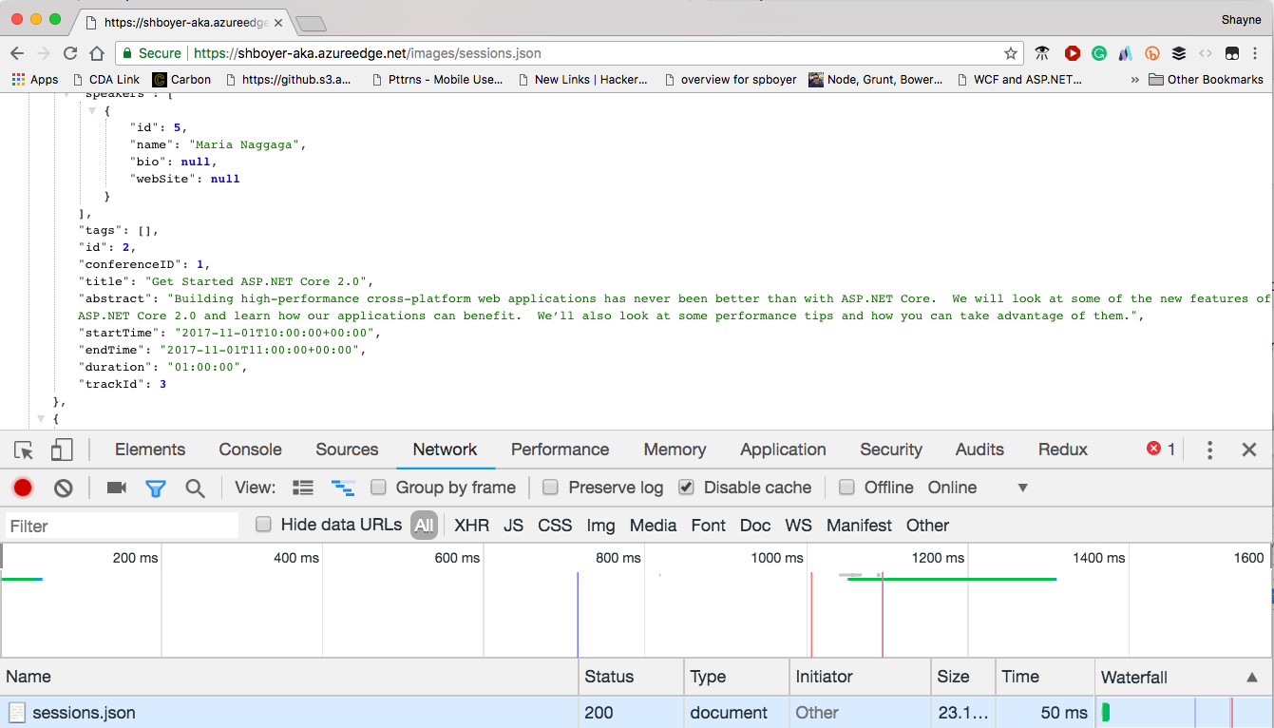Filter requests by CSS type
The height and width of the screenshot is (728, 1274).
point(555,526)
